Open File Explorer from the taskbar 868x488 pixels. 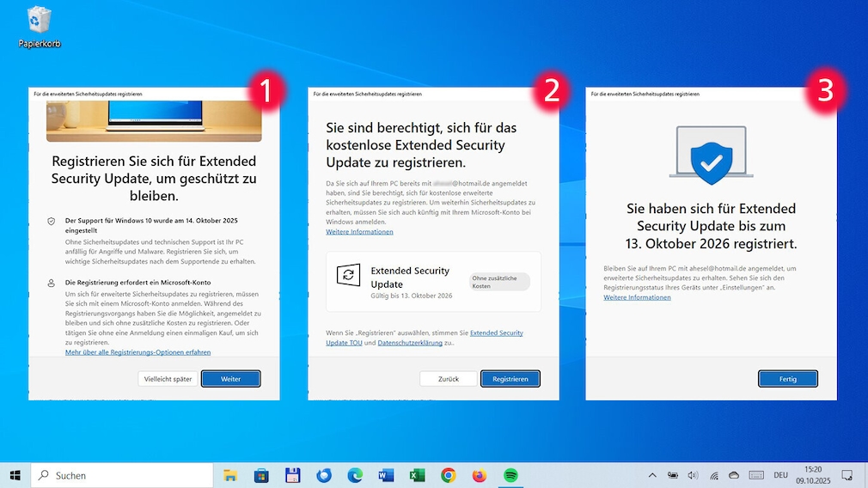[230, 475]
